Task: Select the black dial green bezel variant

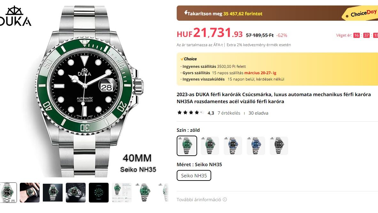Action: click(x=210, y=146)
